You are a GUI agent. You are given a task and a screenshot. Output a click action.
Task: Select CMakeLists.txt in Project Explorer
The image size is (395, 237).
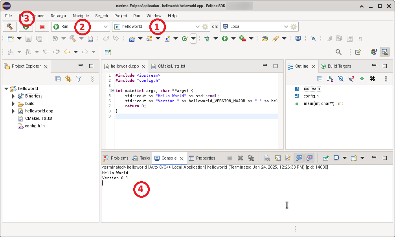[x=39, y=118]
